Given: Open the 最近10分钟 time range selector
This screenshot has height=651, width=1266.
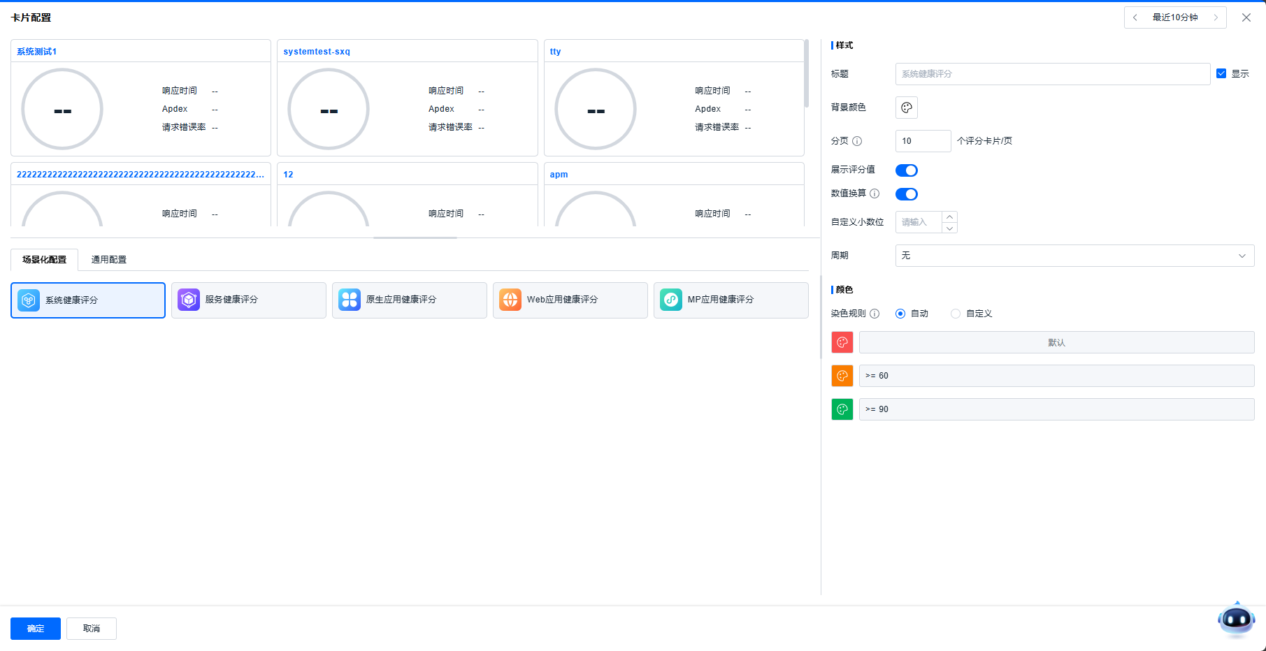Looking at the screenshot, I should pyautogui.click(x=1175, y=17).
